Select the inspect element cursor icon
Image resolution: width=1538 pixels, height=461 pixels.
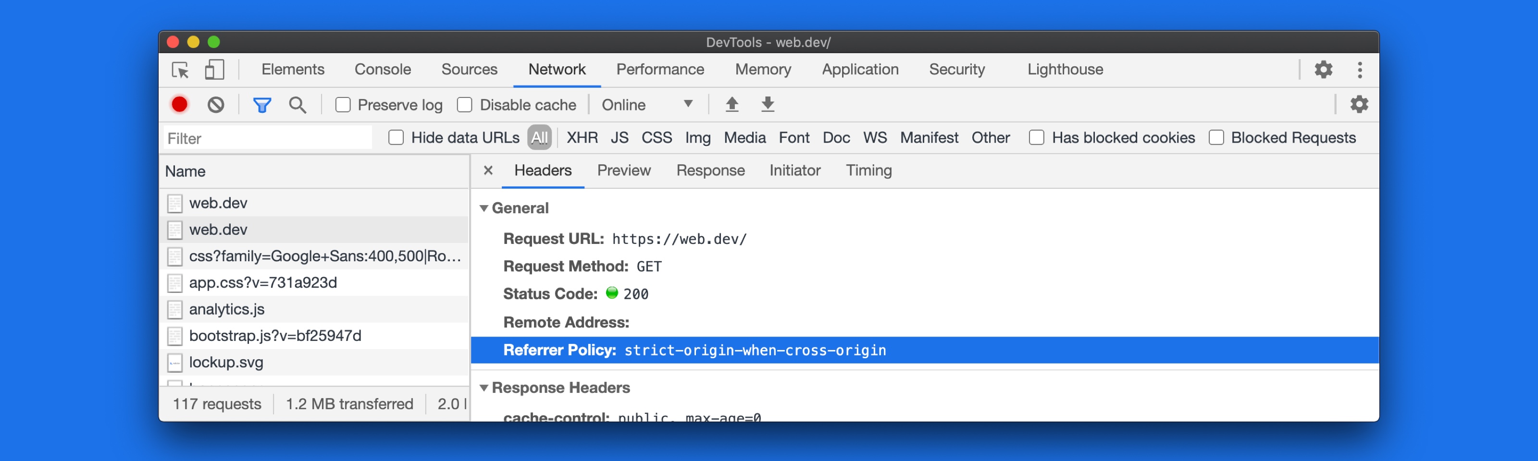(181, 70)
